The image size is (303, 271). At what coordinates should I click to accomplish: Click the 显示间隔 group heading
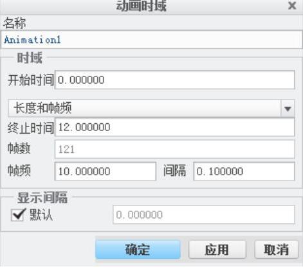42,197
